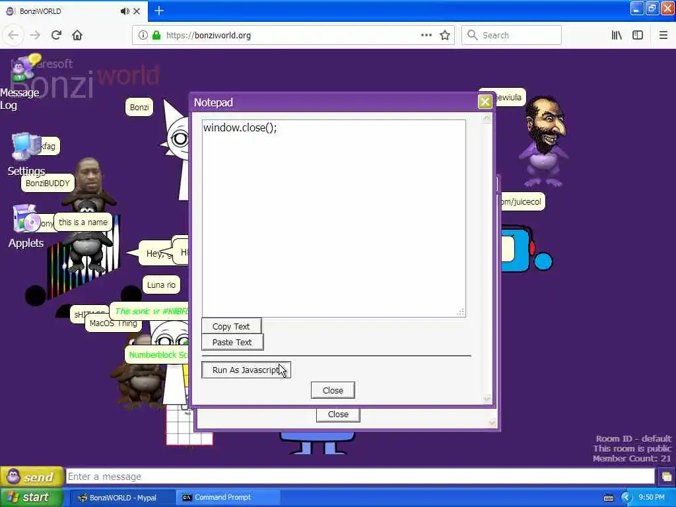676x507 pixels.
Task: Open the Windows start menu
Action: pos(32,497)
